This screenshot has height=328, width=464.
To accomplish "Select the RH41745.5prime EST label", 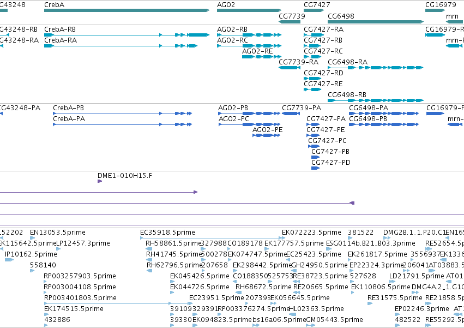I will tap(174, 254).
